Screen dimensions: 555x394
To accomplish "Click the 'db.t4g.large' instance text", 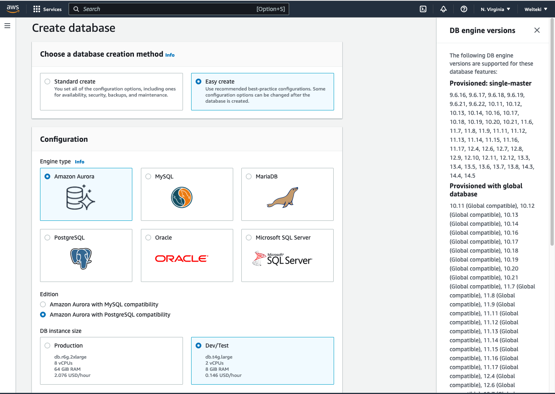I will pyautogui.click(x=219, y=357).
